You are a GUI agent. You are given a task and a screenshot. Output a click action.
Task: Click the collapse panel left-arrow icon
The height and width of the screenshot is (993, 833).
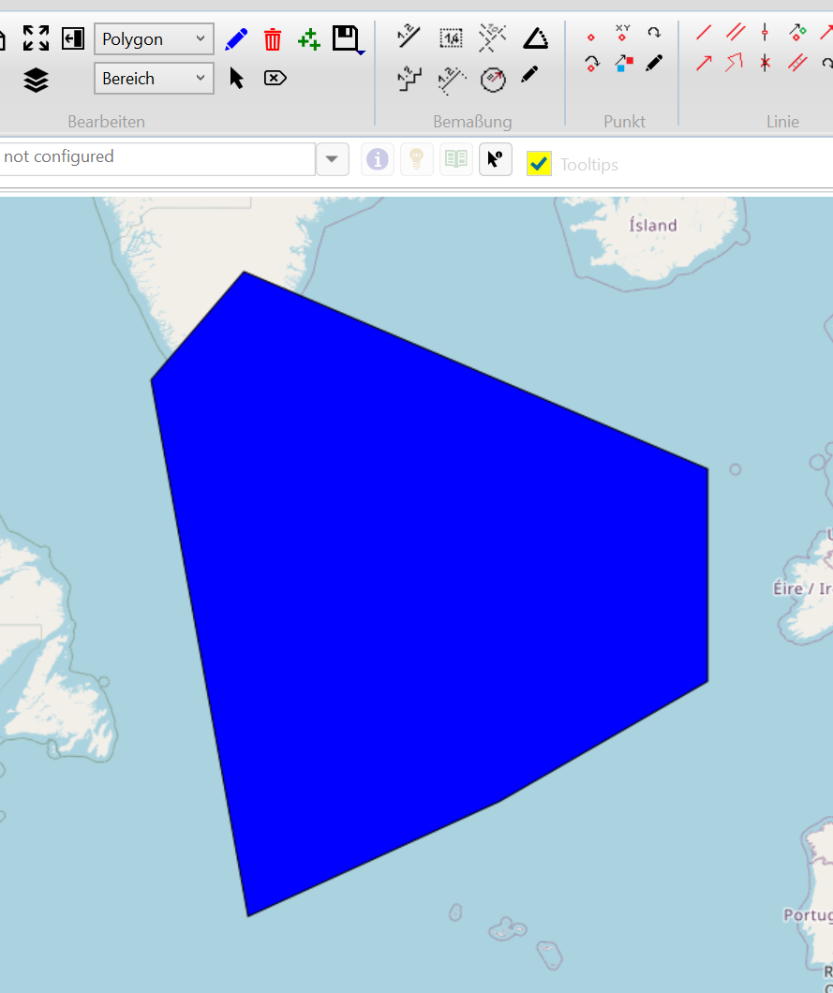[73, 38]
